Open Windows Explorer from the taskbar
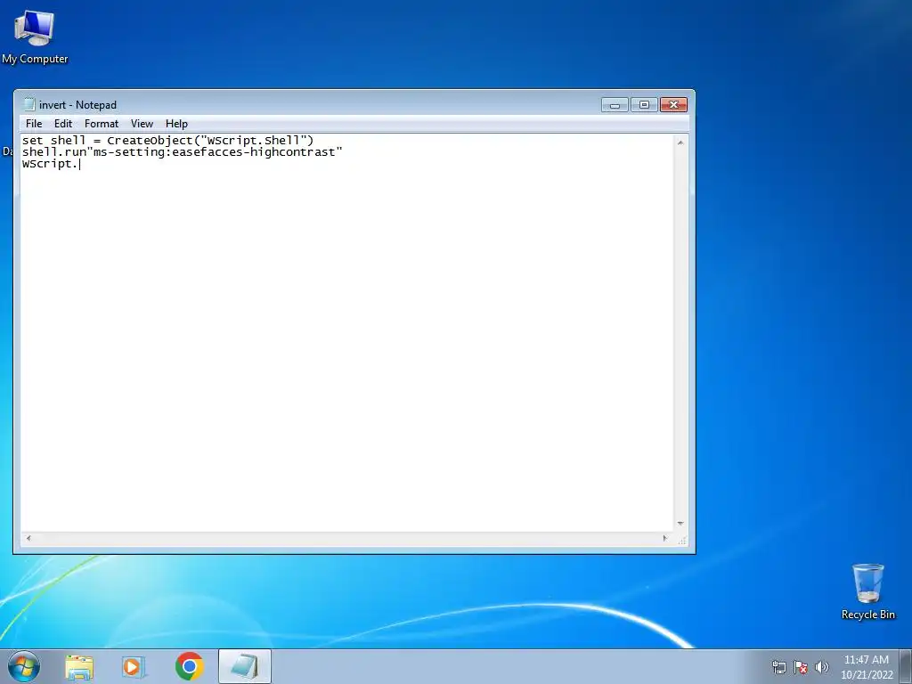Image resolution: width=912 pixels, height=684 pixels. click(x=79, y=667)
